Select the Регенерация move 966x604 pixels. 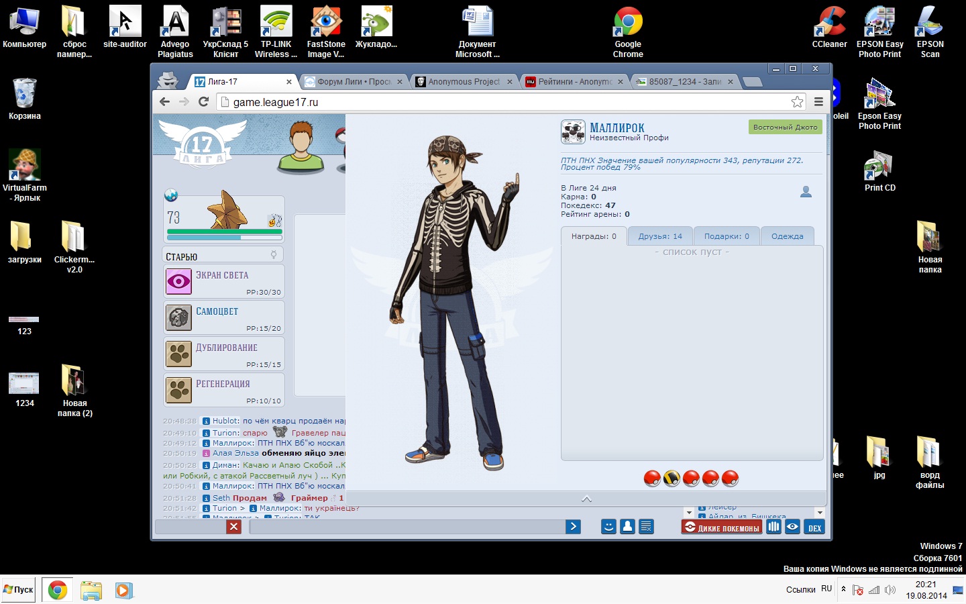coord(224,390)
